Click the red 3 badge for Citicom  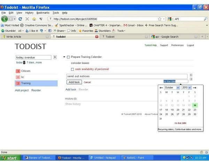tap(18, 71)
